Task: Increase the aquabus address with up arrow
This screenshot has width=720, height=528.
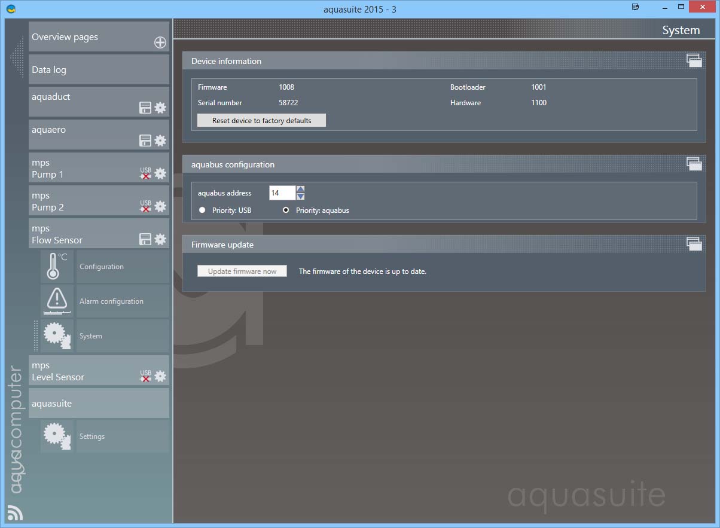Action: (x=300, y=189)
